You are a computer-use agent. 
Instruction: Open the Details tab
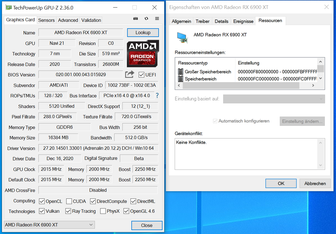pos(221,21)
